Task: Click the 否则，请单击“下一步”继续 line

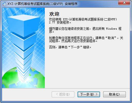Action: point(70,47)
